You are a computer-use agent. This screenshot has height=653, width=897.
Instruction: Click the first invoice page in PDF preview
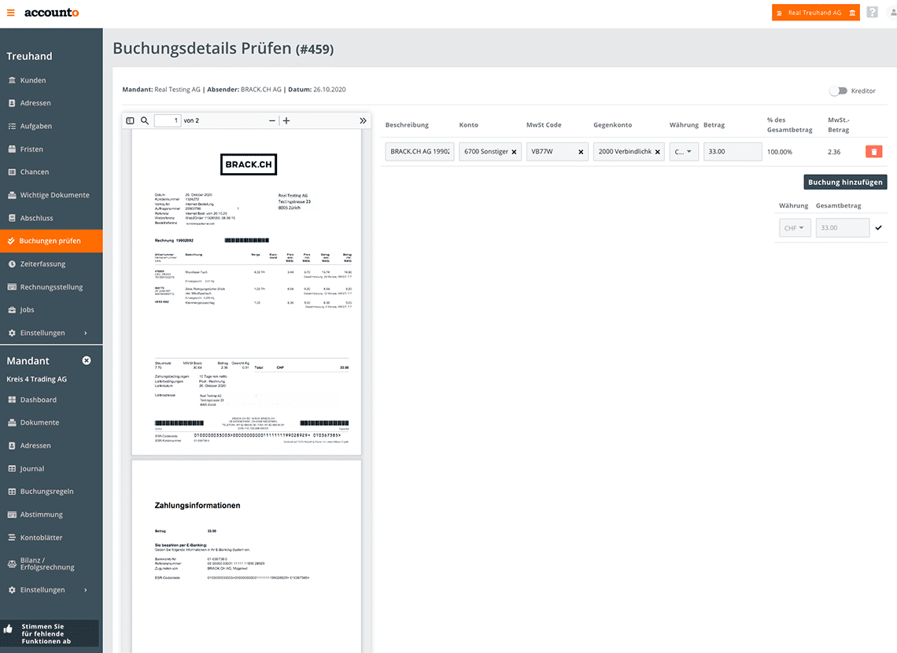click(246, 292)
